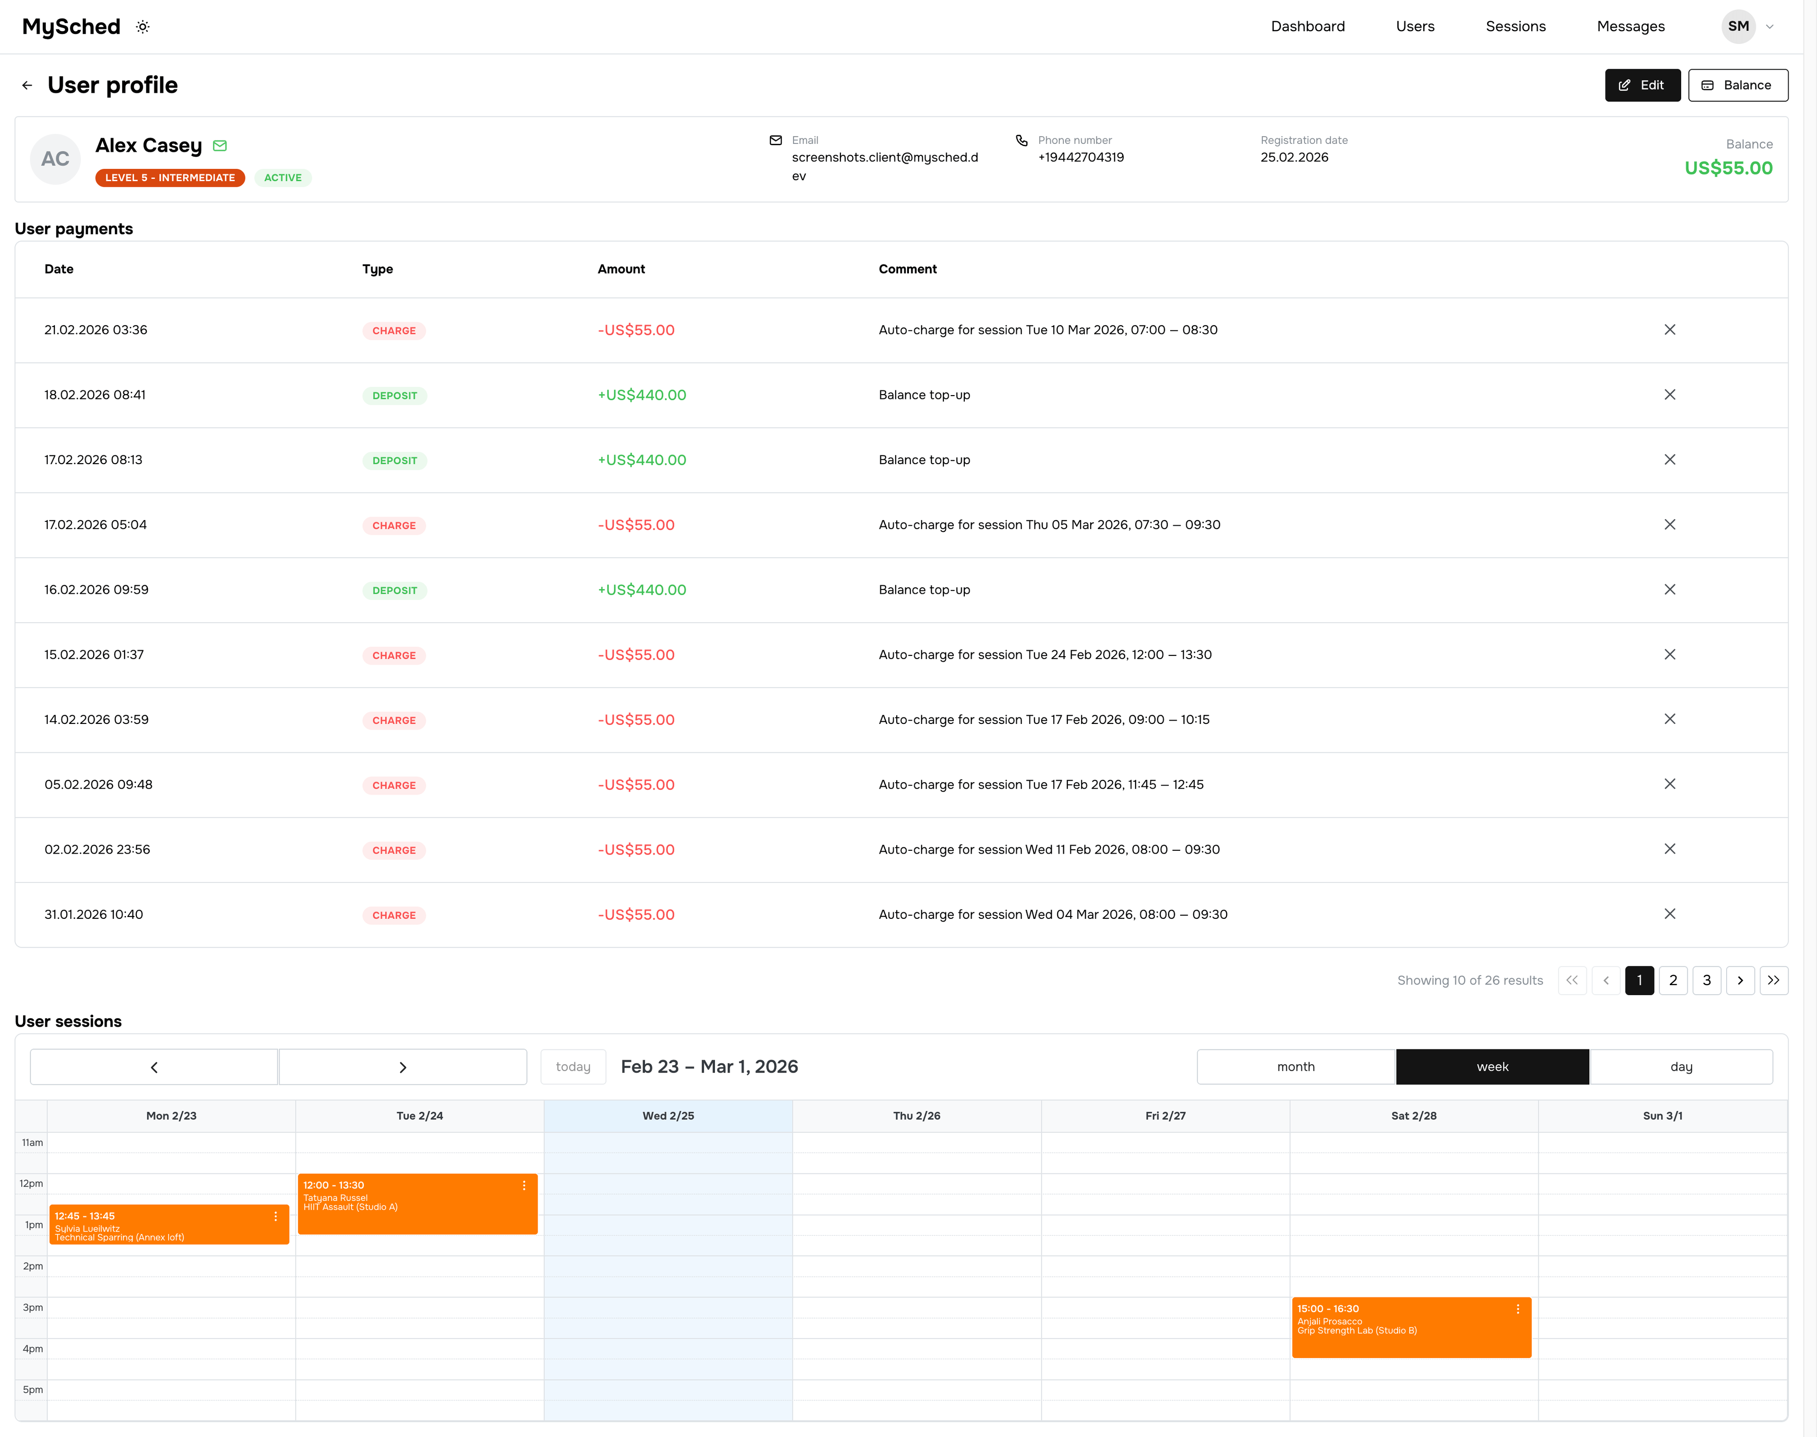Open three-dot menu on Tatyana Russel session
The width and height of the screenshot is (1817, 1437).
tap(524, 1185)
